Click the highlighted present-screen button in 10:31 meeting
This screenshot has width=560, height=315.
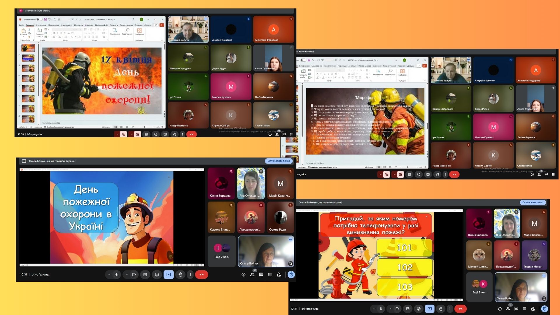[x=169, y=274]
